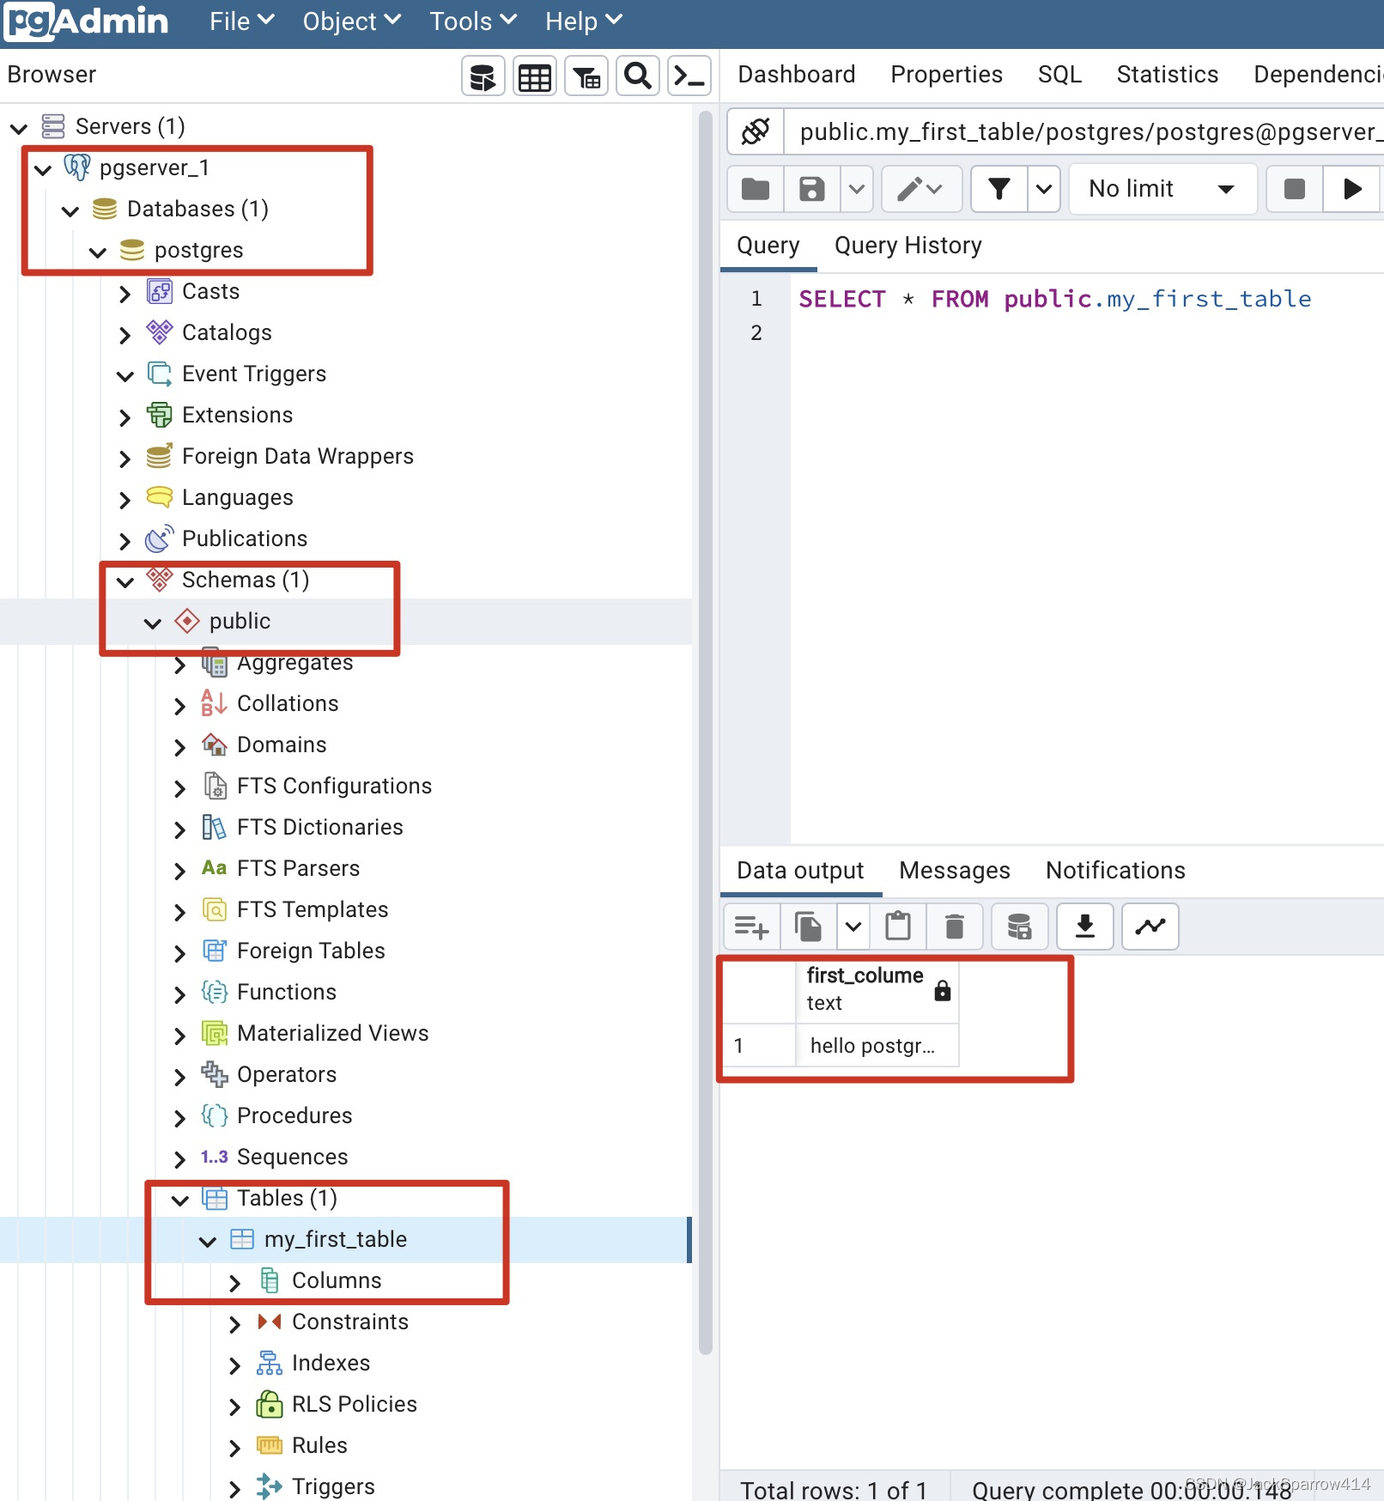Click the pgAdmin logo
Viewport: 1384px width, 1501px height.
[86, 21]
